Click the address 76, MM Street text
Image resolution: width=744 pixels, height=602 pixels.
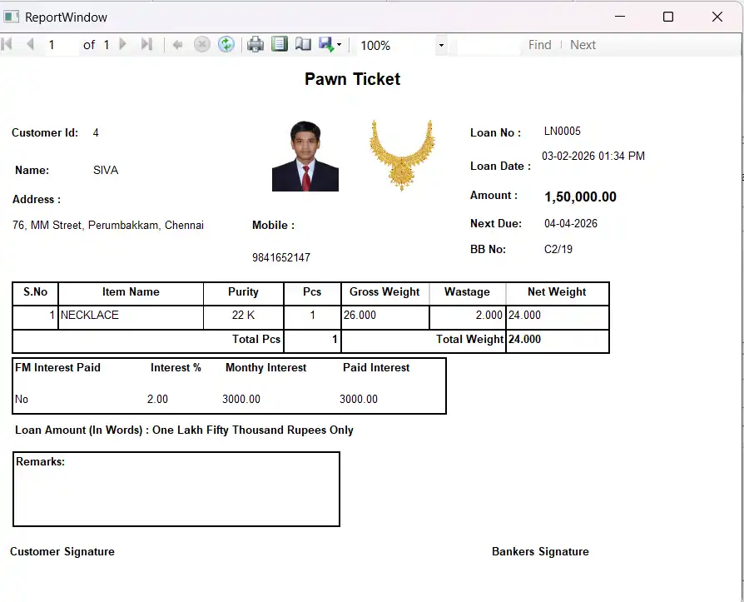pos(107,225)
